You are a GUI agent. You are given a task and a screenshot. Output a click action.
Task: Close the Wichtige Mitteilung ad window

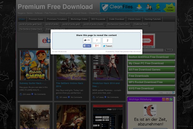pos(171,99)
